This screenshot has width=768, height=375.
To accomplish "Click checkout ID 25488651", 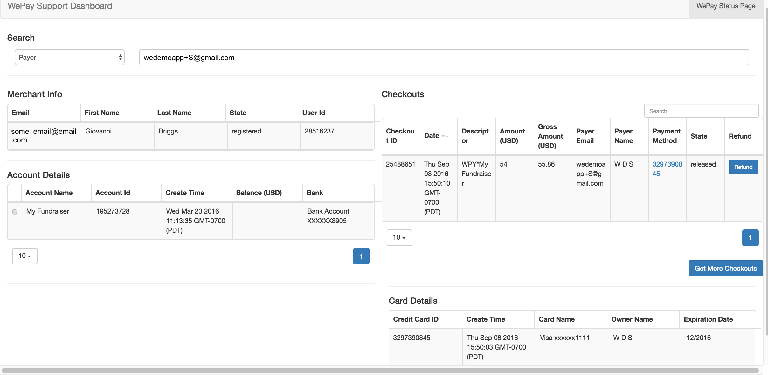I will coord(401,164).
